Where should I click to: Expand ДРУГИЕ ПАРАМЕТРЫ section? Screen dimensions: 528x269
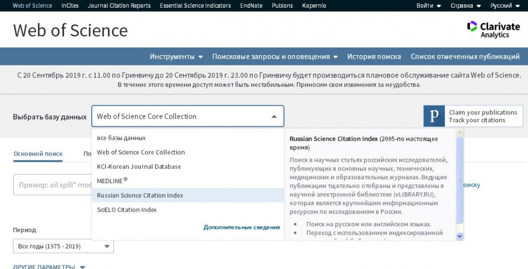coord(49,266)
